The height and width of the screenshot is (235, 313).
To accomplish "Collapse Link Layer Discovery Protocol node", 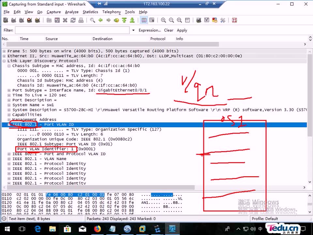I will (4, 61).
